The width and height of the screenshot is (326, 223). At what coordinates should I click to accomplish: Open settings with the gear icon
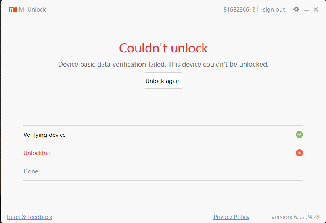point(296,9)
